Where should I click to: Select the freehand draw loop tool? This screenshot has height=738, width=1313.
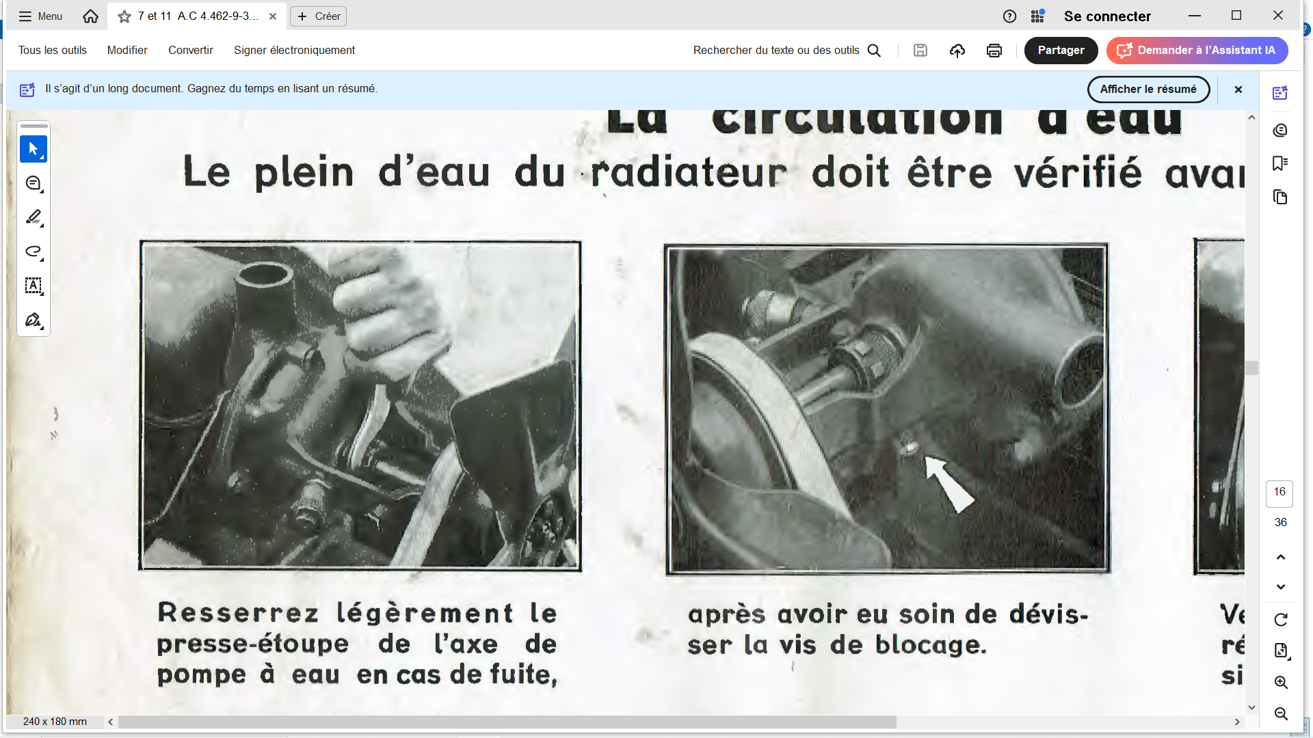click(x=33, y=251)
